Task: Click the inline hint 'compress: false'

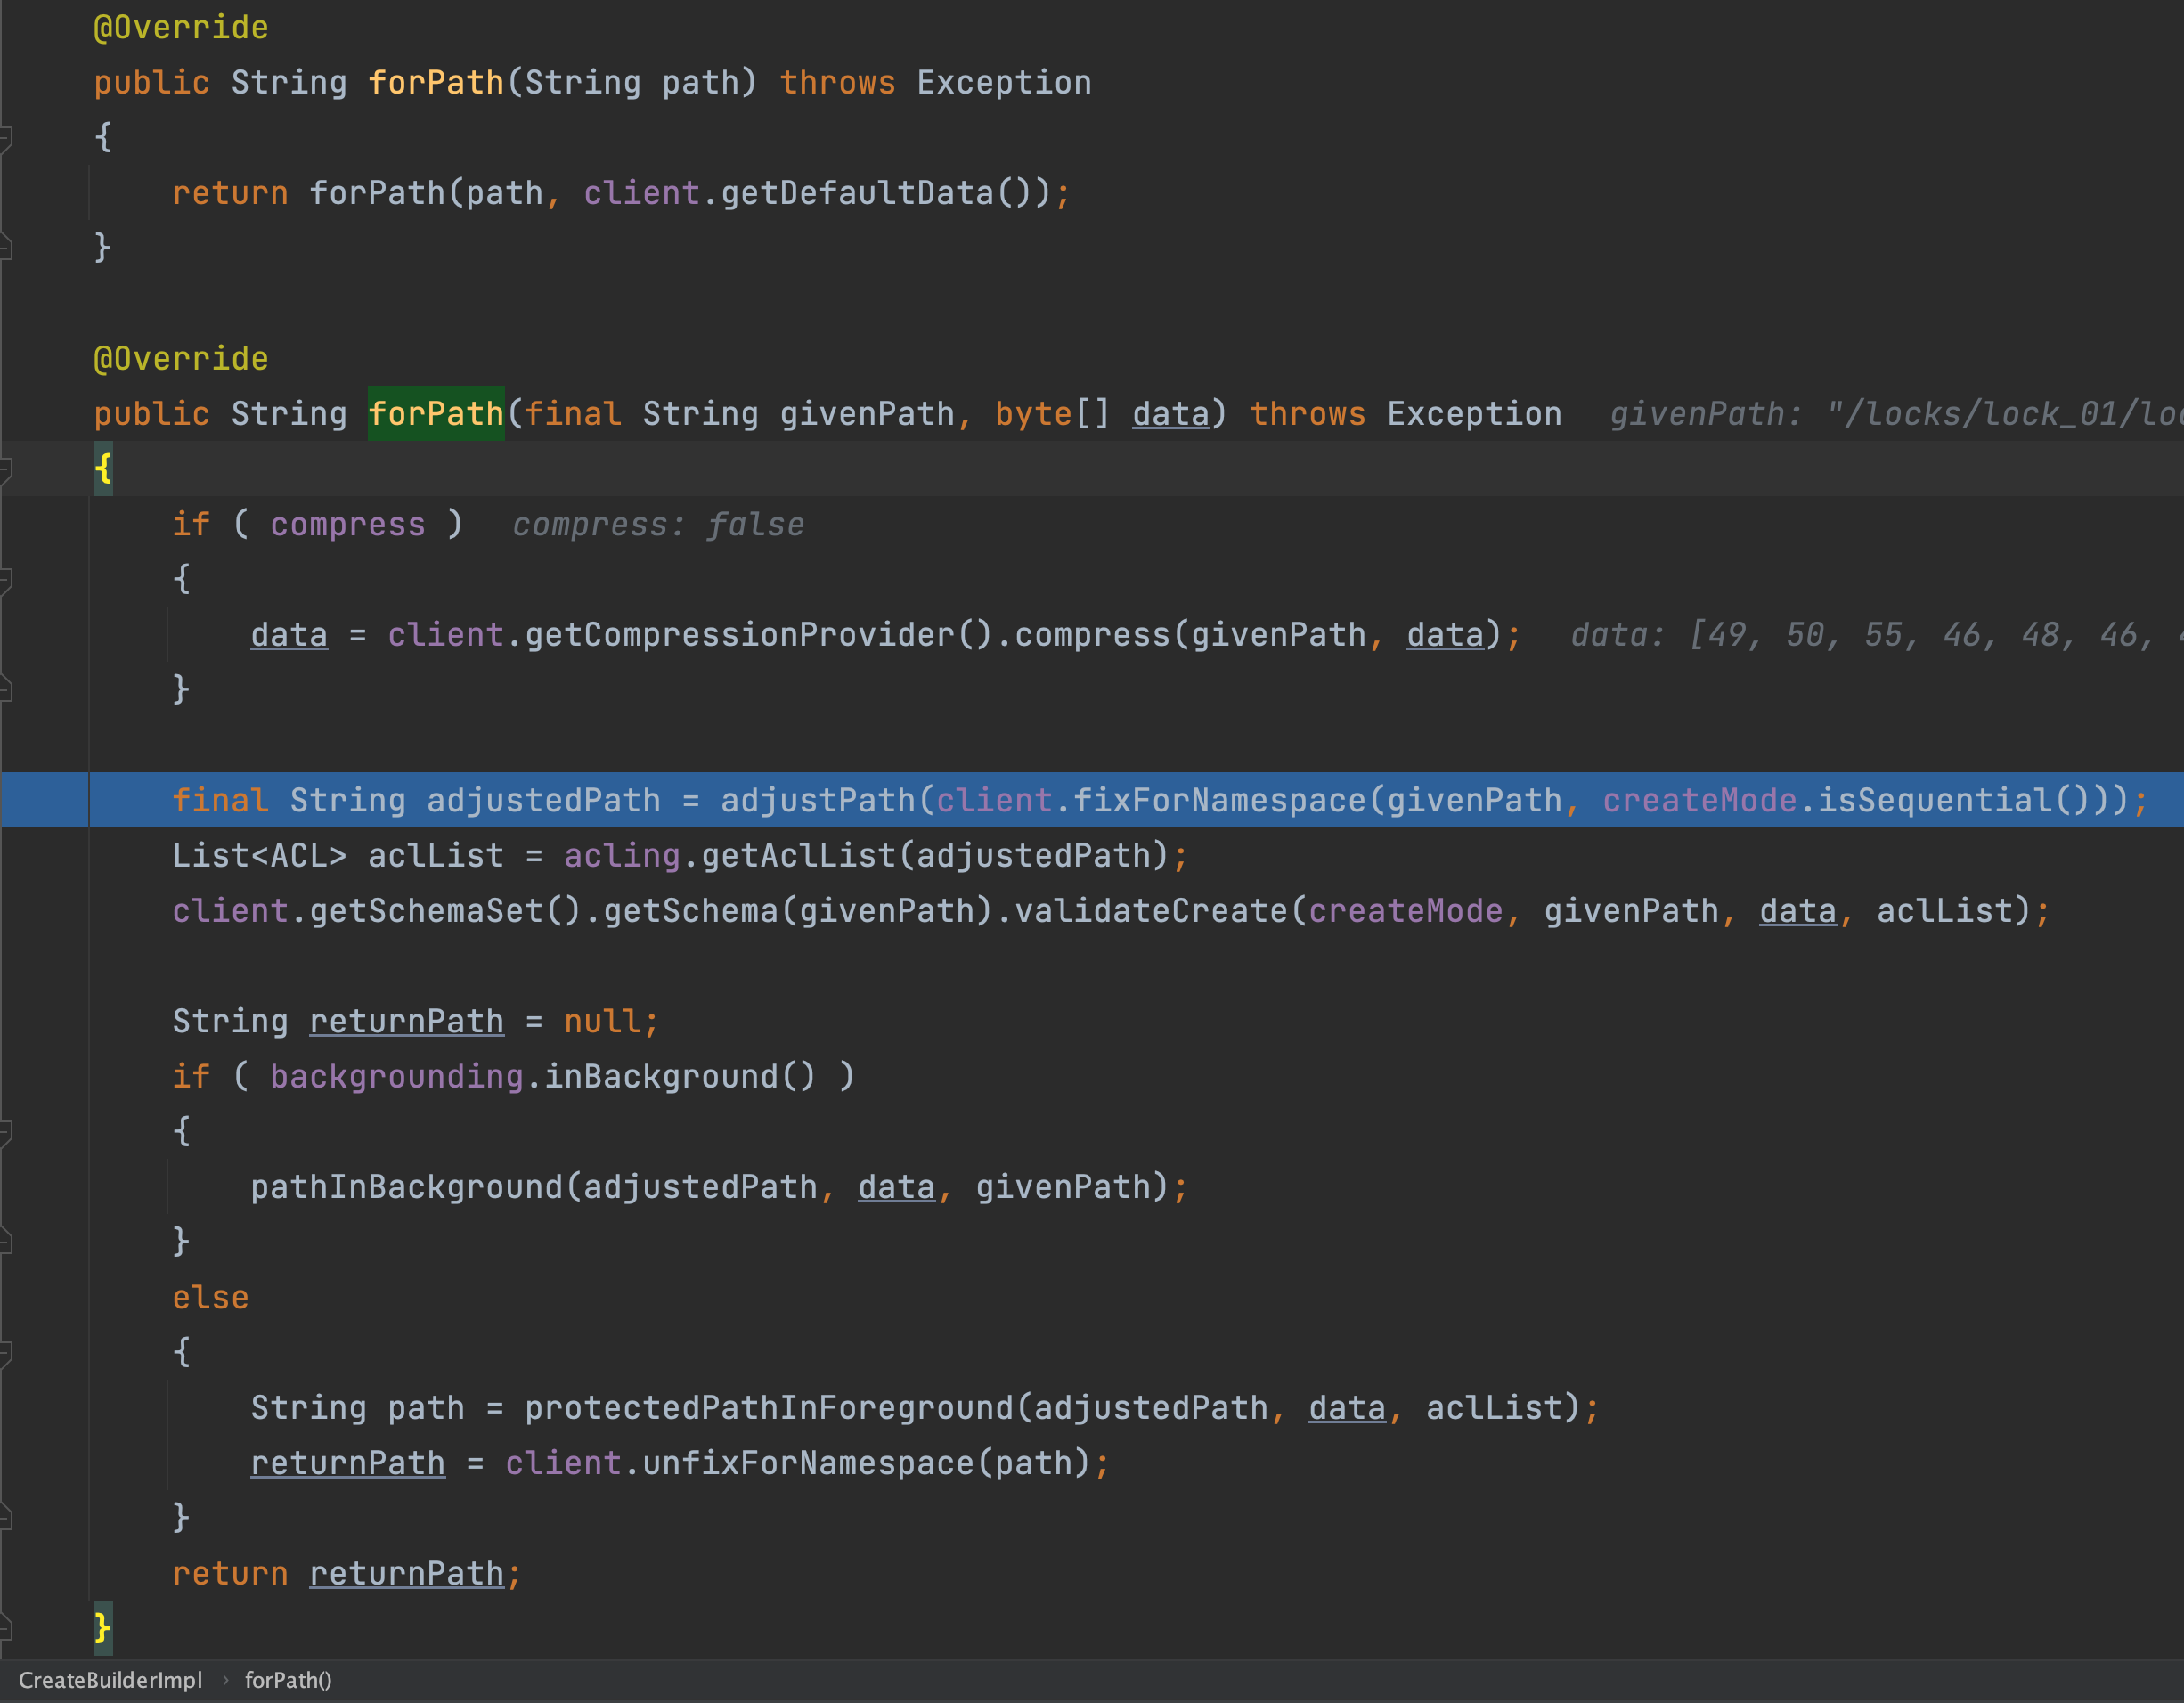Action: (x=658, y=524)
